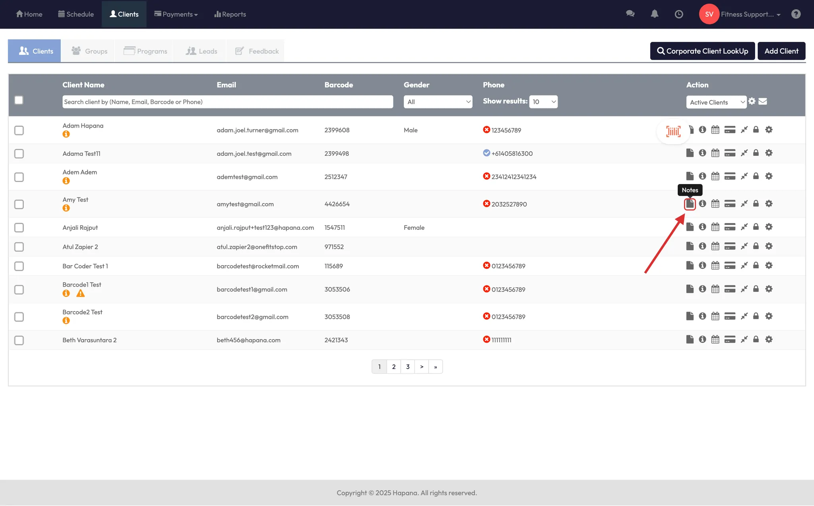The height and width of the screenshot is (506, 814).
Task: Click info icon in Adama Test11 row
Action: point(702,153)
